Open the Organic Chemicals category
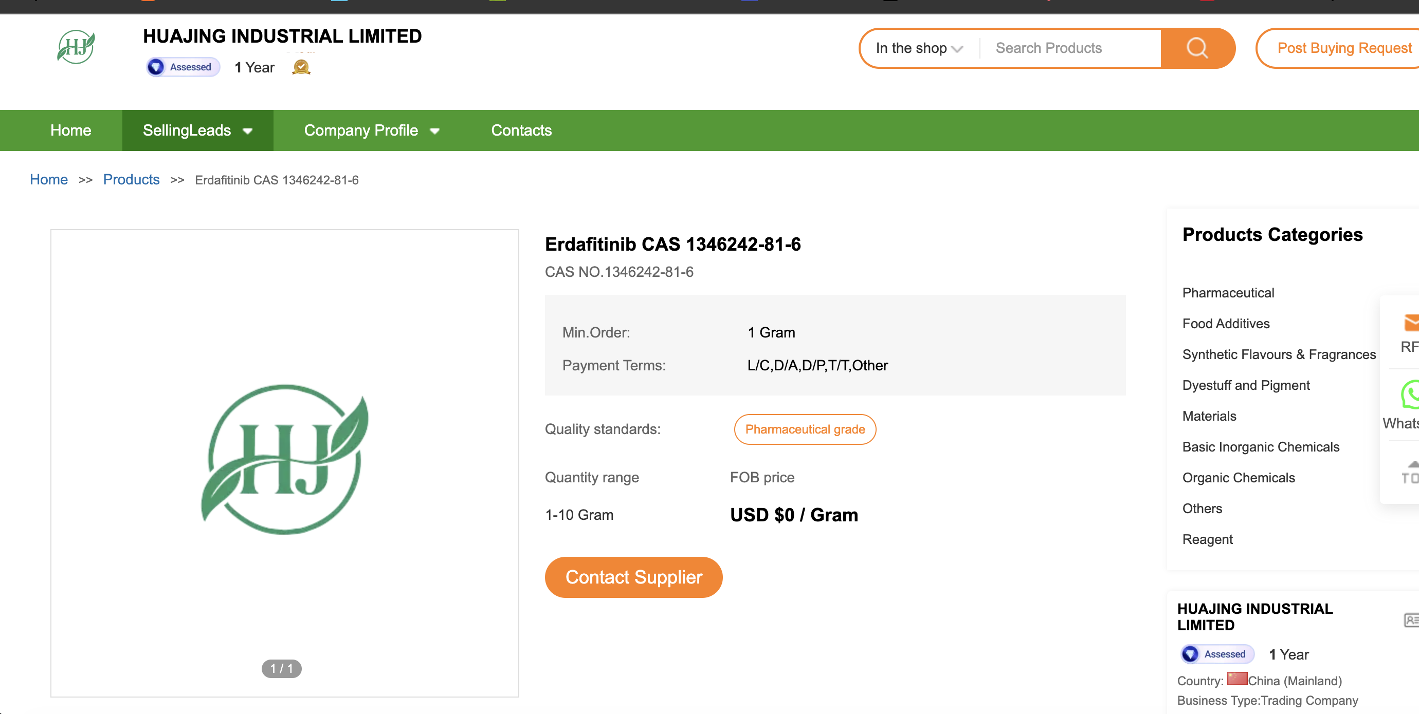This screenshot has width=1419, height=714. [x=1239, y=478]
